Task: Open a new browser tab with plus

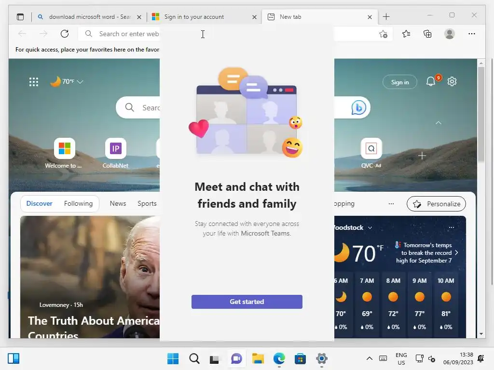Action: [x=386, y=17]
